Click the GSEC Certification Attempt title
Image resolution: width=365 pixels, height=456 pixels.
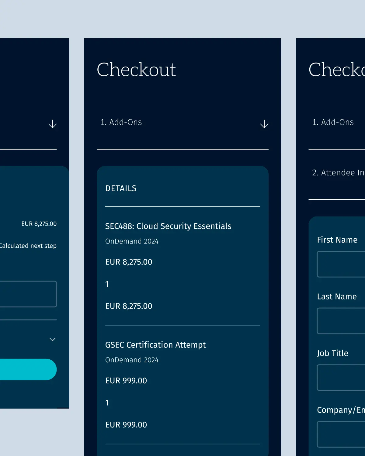tap(155, 345)
